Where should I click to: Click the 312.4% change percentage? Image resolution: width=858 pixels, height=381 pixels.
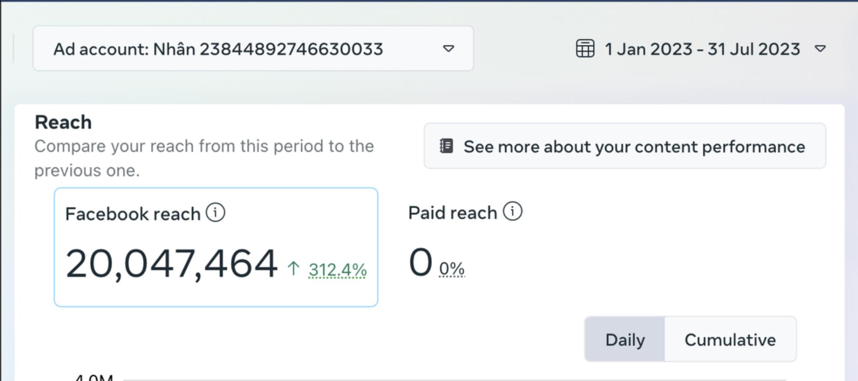[x=338, y=270]
